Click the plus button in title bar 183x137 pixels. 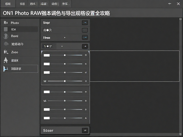(170, 4)
